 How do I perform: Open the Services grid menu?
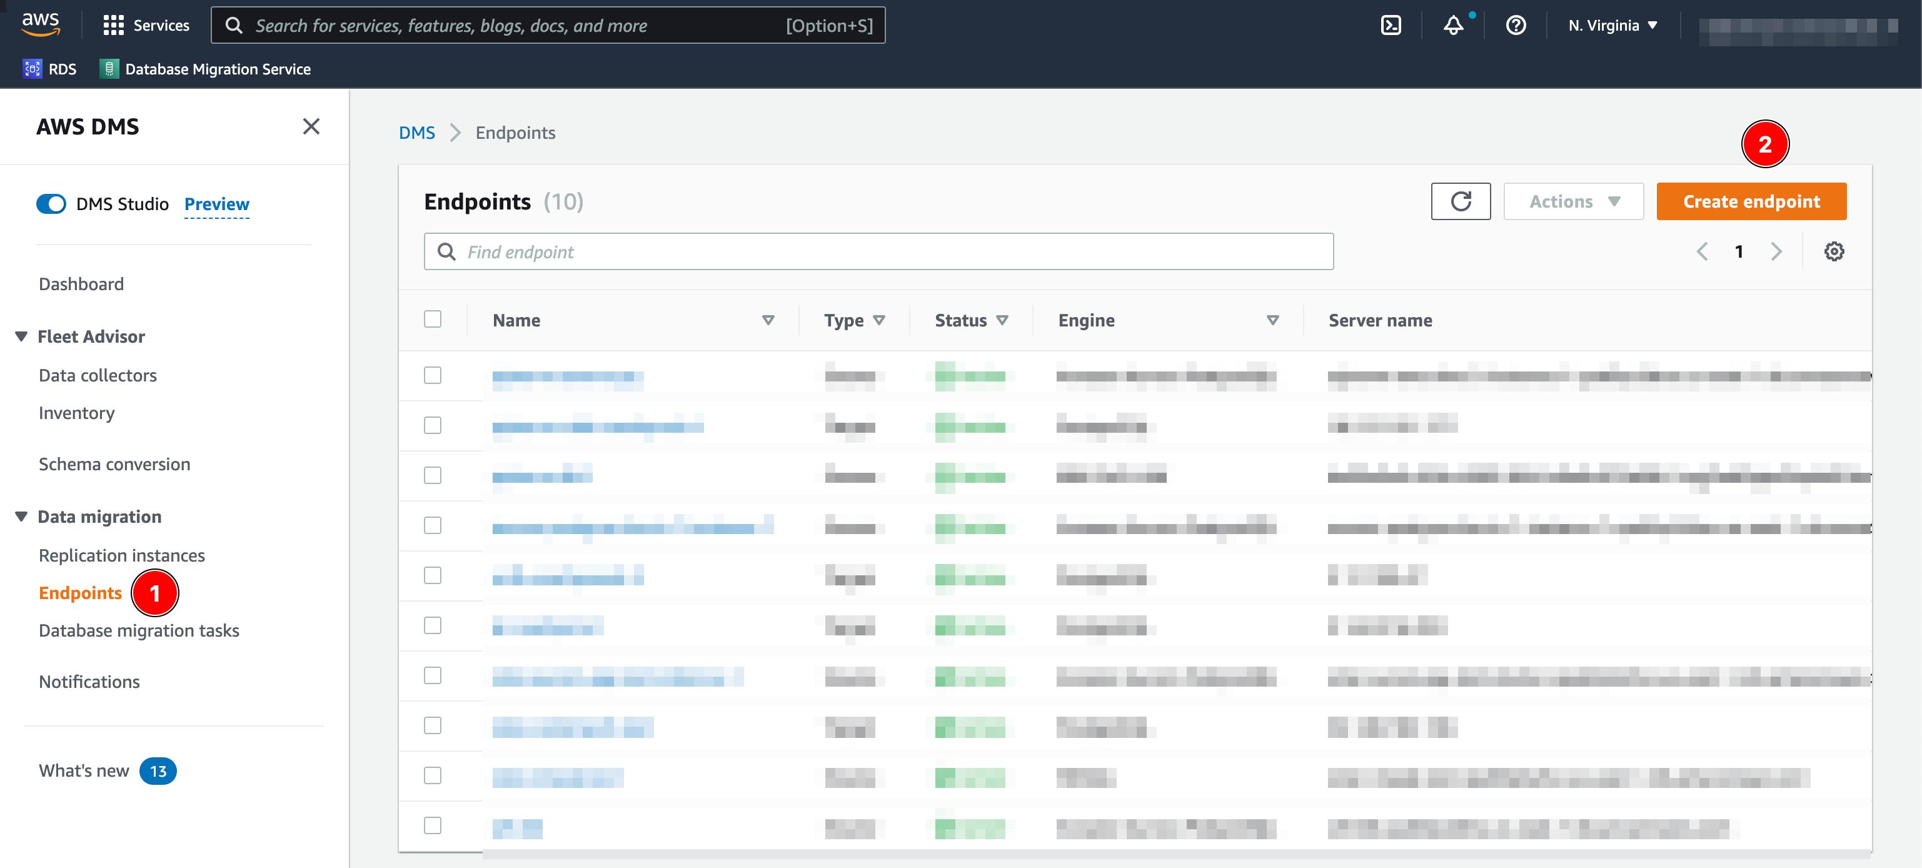113,26
